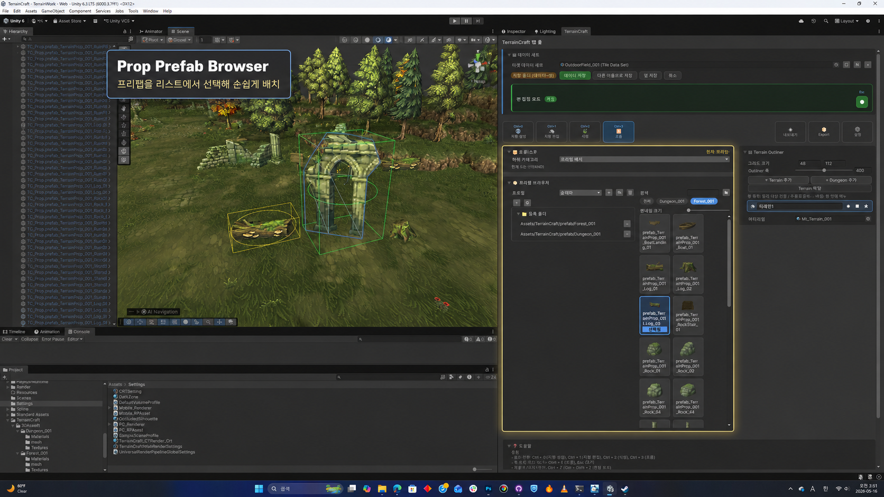Toggle console info message count filter
Screen dimensions: 884x497
tap(468, 339)
